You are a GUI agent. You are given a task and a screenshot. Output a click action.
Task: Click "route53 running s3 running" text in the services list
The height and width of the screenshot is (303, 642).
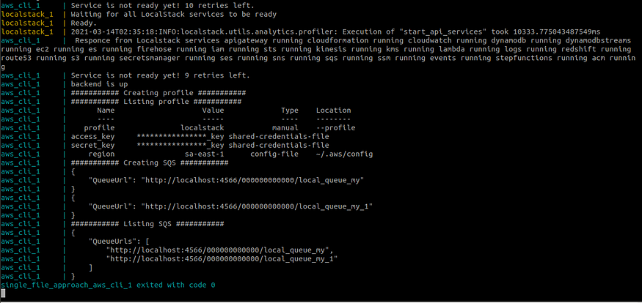(58, 59)
